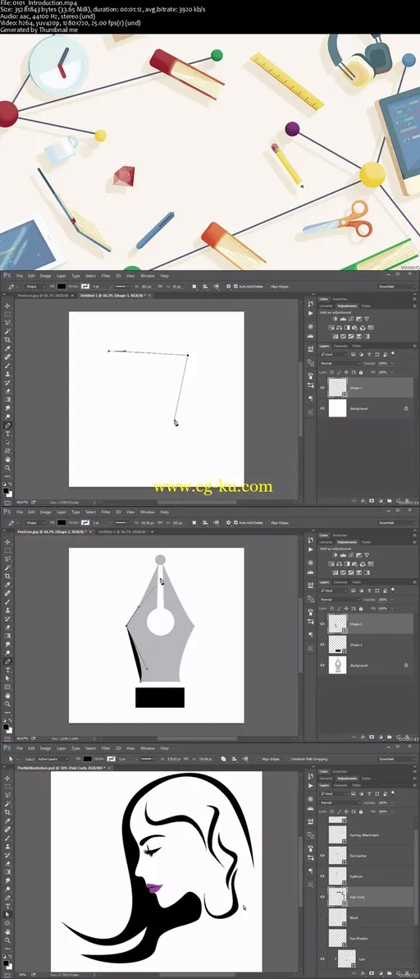Choose the Clone Stamp tool in PenIcon.jpg window
Viewport: 420px width, 979px height.
(x=7, y=610)
